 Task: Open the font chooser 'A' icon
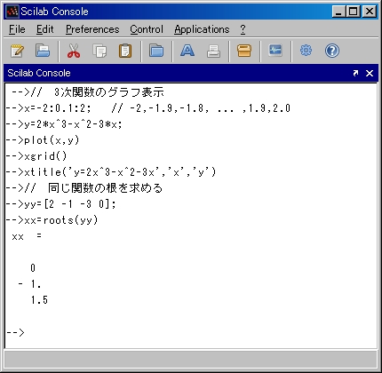(187, 51)
